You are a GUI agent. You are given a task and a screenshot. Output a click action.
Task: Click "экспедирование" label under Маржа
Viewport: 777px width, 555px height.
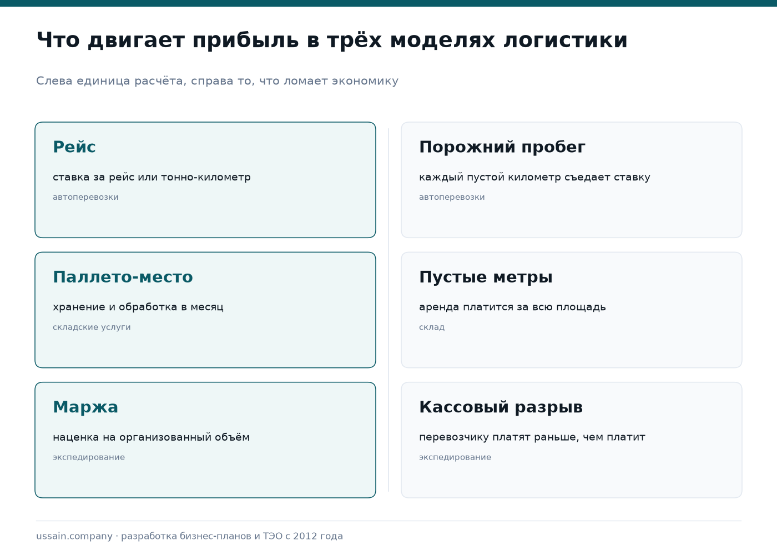pos(89,457)
